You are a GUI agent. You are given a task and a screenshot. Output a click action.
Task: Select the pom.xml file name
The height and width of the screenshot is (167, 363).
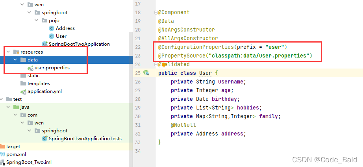coord(16,154)
